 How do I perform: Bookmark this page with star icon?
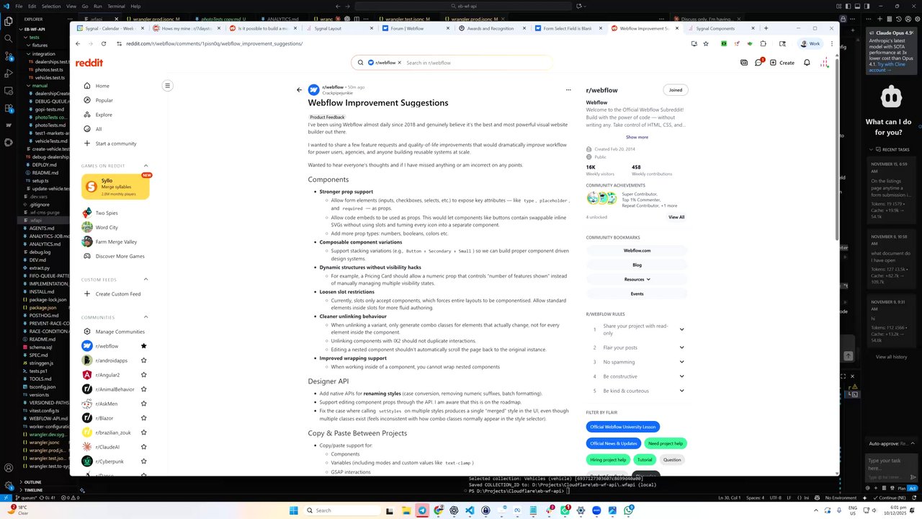pyautogui.click(x=706, y=43)
